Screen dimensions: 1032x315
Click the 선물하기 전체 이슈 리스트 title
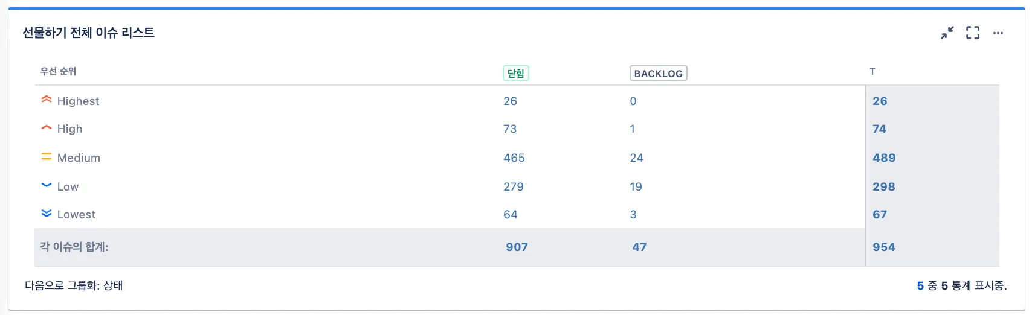[88, 33]
